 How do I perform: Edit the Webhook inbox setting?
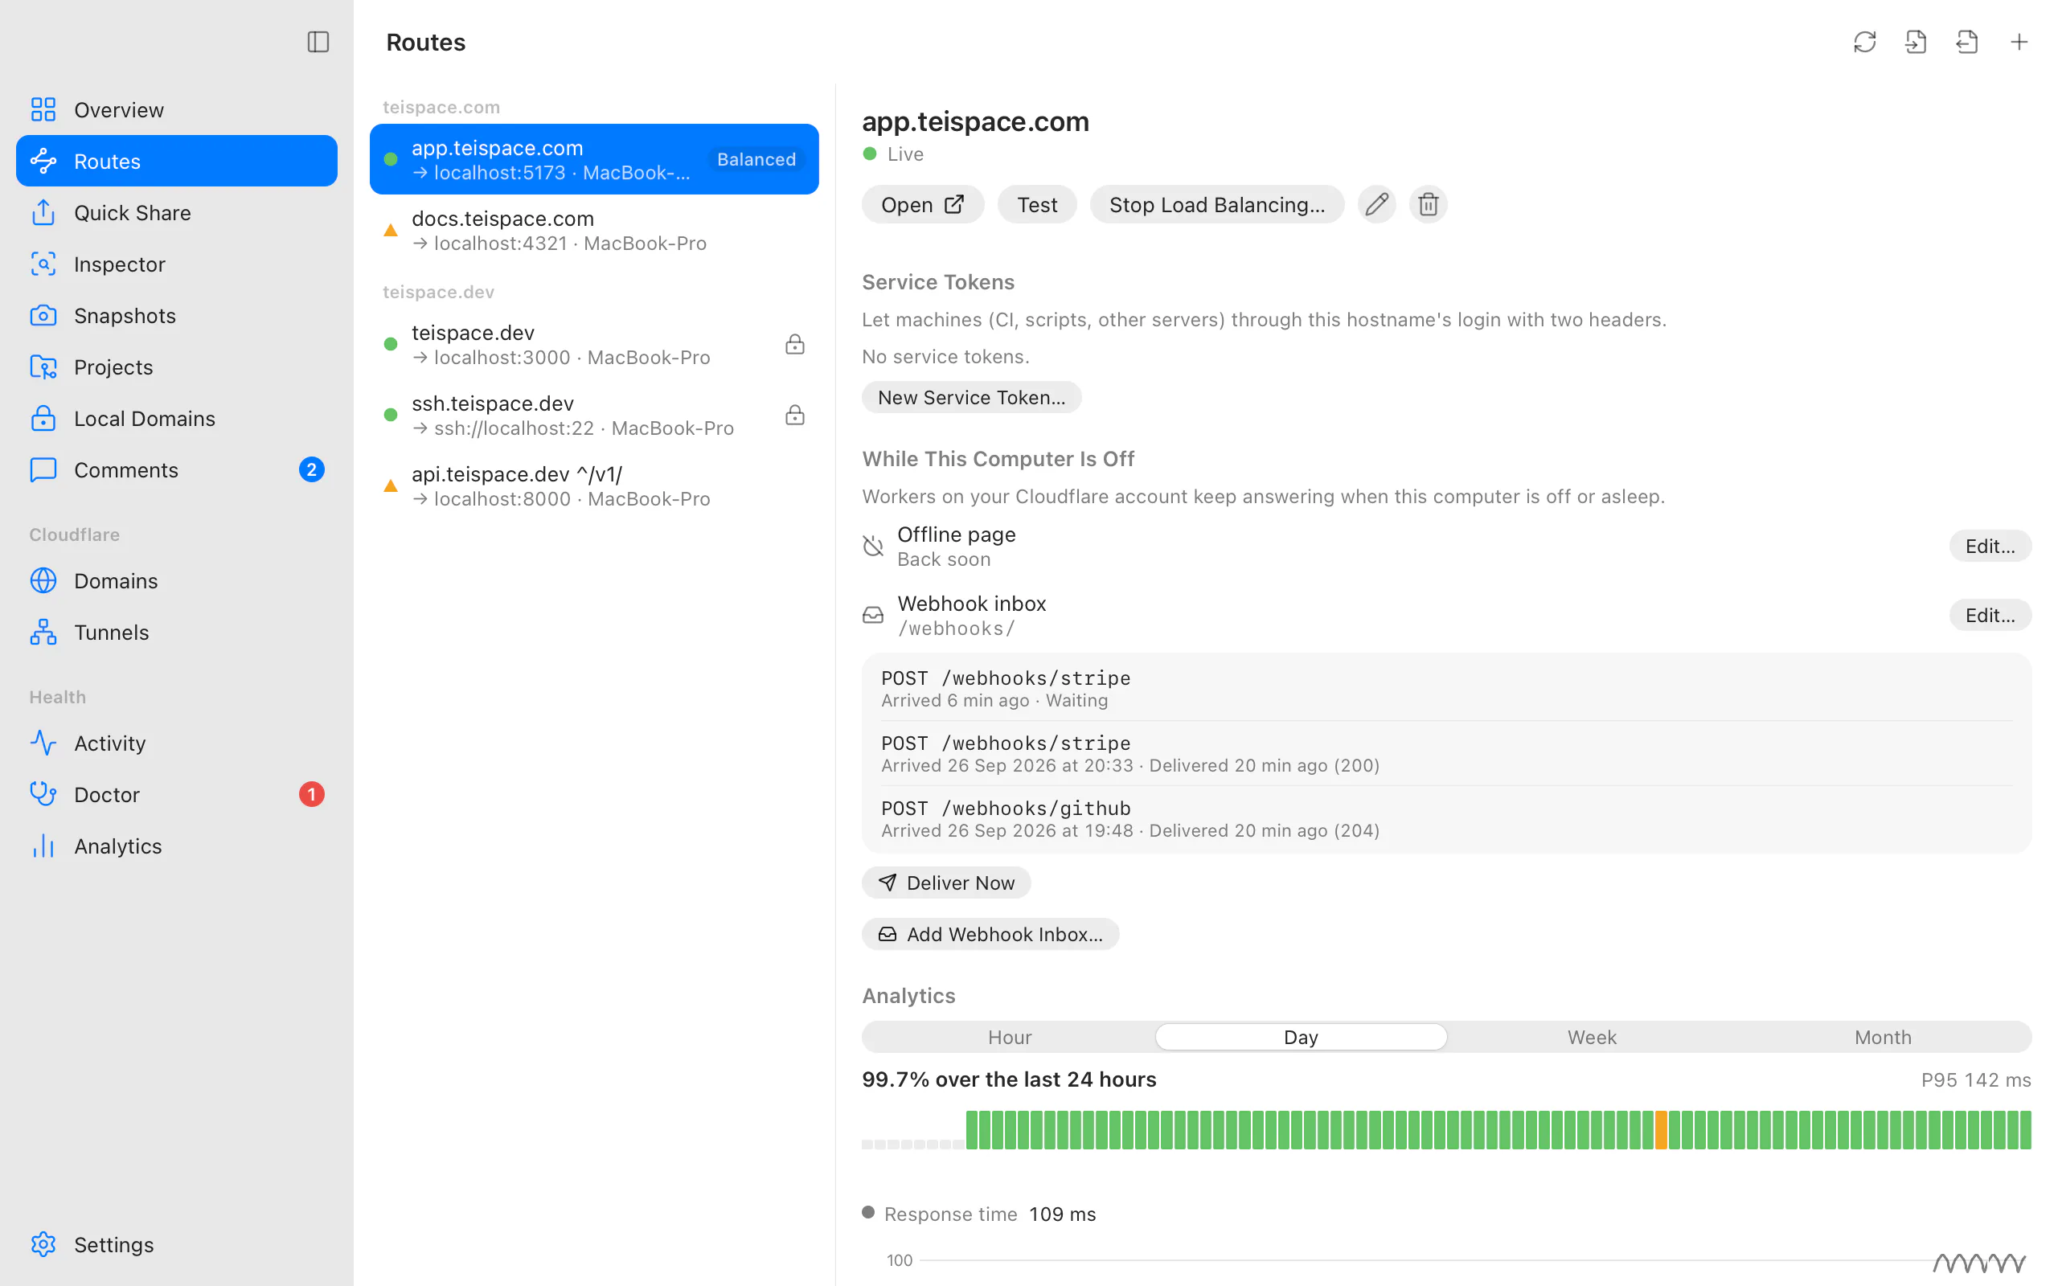(1990, 615)
